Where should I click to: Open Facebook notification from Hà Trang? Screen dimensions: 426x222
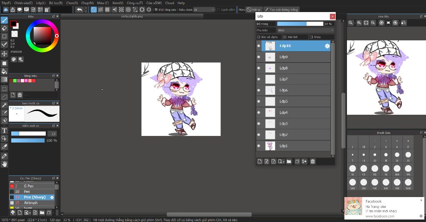click(x=384, y=208)
